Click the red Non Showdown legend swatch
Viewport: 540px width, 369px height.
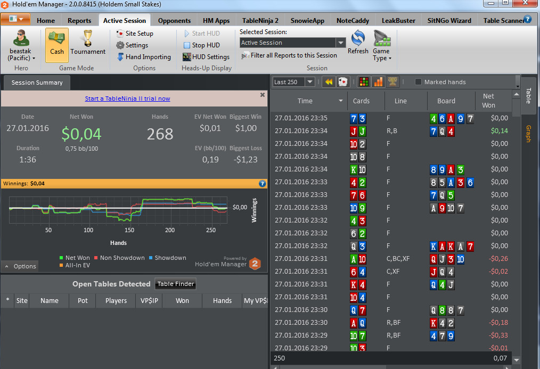96,258
